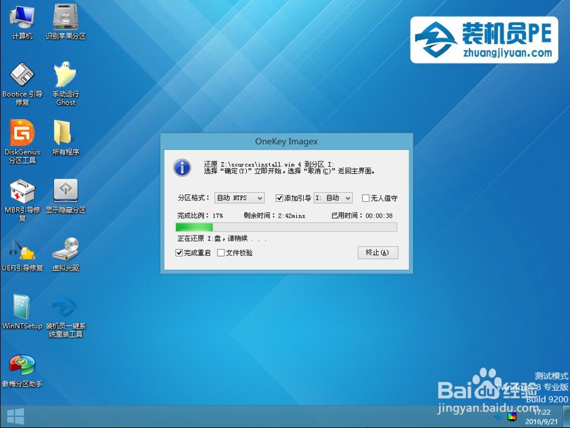Launch the 手动运行 Ghost icon

tap(66, 84)
